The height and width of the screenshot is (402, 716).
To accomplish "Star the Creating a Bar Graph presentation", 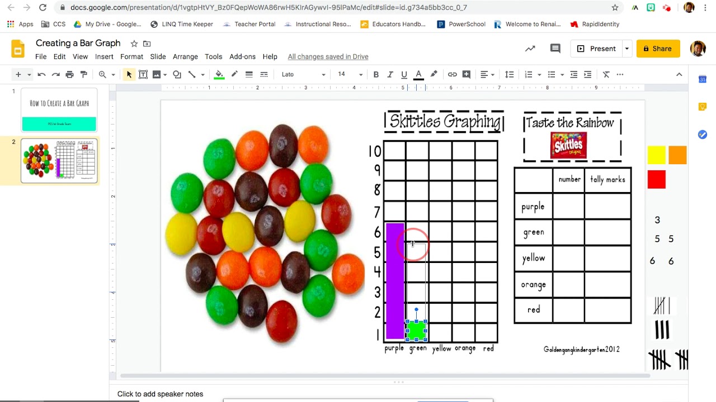I will (x=134, y=44).
